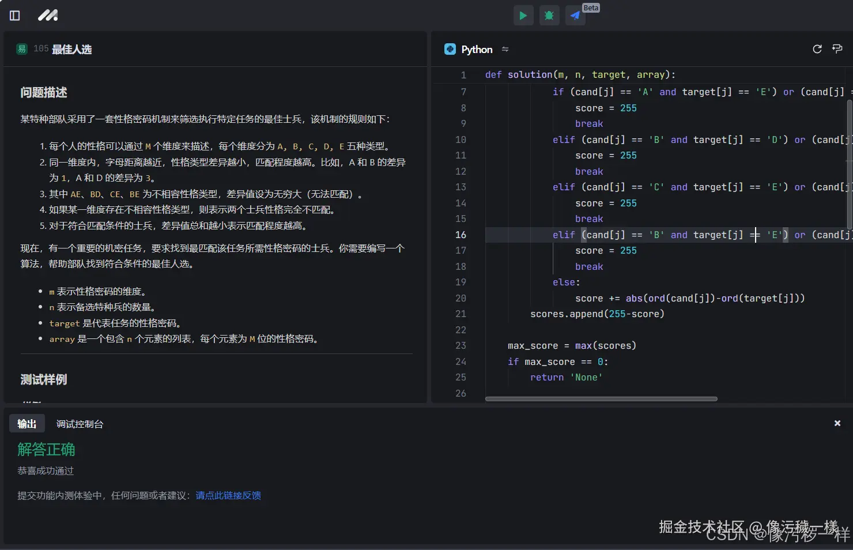
Task: Click 'scores.append(255-score)' code line
Action: (x=597, y=314)
